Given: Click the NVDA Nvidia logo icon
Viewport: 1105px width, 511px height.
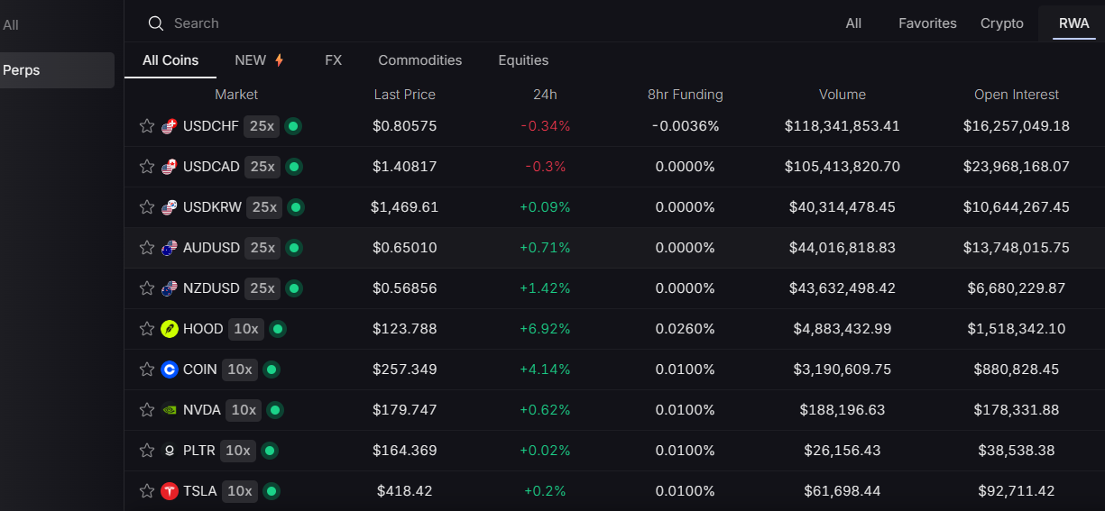Looking at the screenshot, I should coord(169,410).
